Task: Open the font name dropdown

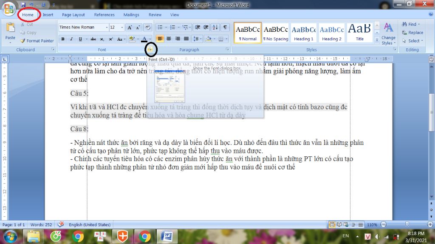Action: (107, 28)
